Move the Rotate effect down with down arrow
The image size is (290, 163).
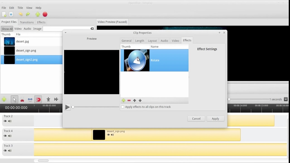(140, 101)
